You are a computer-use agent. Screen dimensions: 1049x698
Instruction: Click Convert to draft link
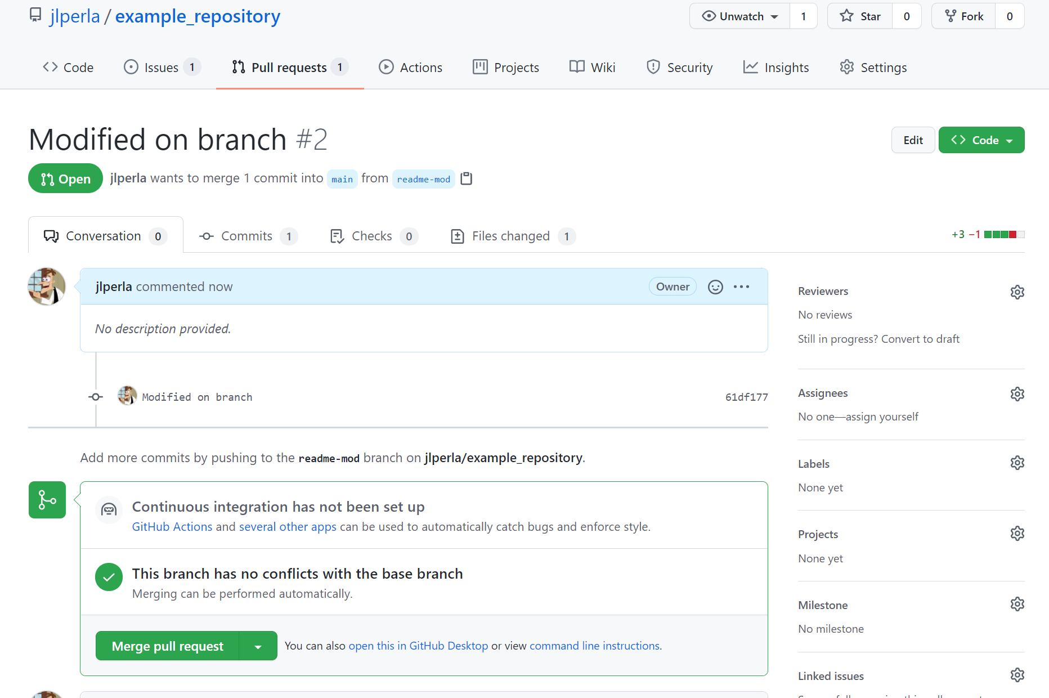point(920,339)
